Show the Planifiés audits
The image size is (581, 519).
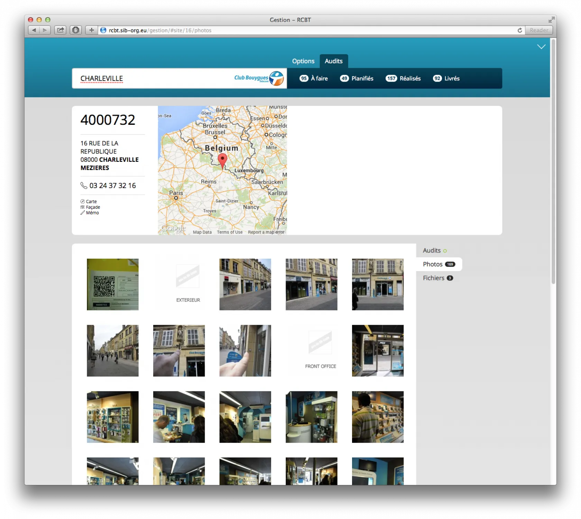click(357, 78)
